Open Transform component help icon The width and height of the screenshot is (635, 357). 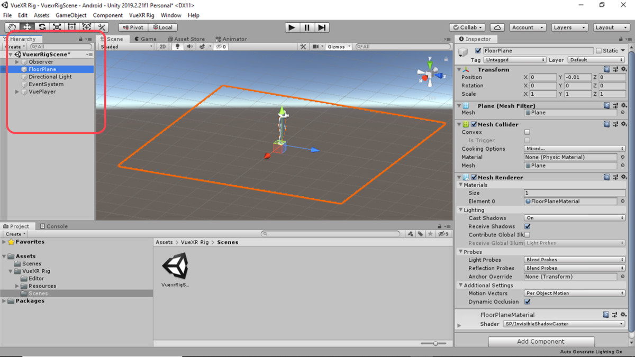[x=607, y=69]
